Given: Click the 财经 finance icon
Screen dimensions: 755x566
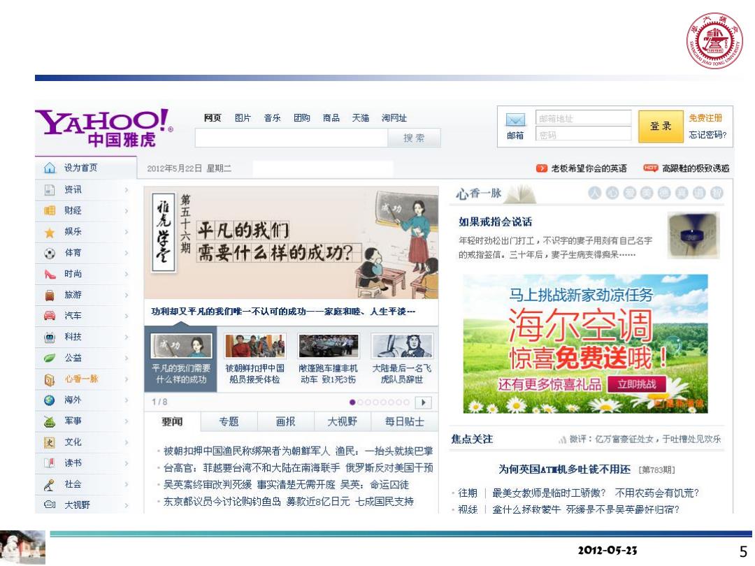Looking at the screenshot, I should pyautogui.click(x=50, y=211).
